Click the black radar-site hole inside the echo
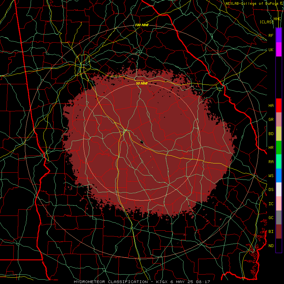 point(142,142)
